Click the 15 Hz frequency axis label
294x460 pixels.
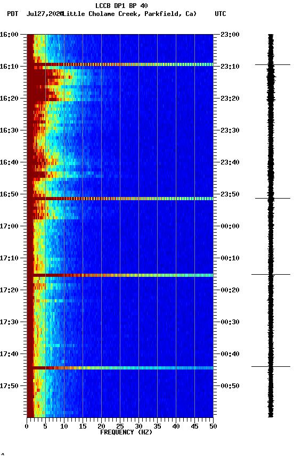click(83, 426)
